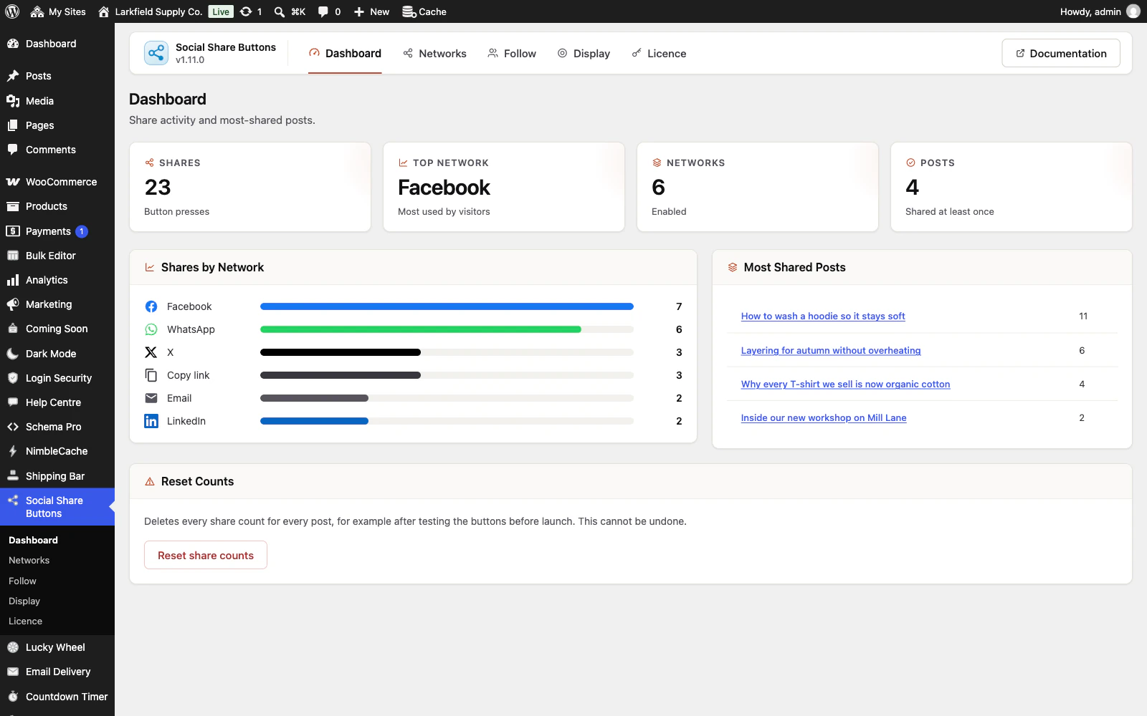Open 'How to wash a hoodie so it stays soft'
1147x716 pixels.
(x=823, y=316)
